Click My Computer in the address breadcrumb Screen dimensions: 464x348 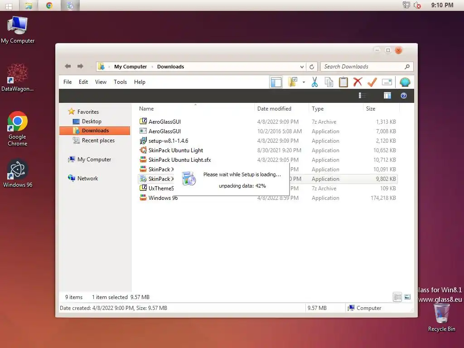point(130,67)
